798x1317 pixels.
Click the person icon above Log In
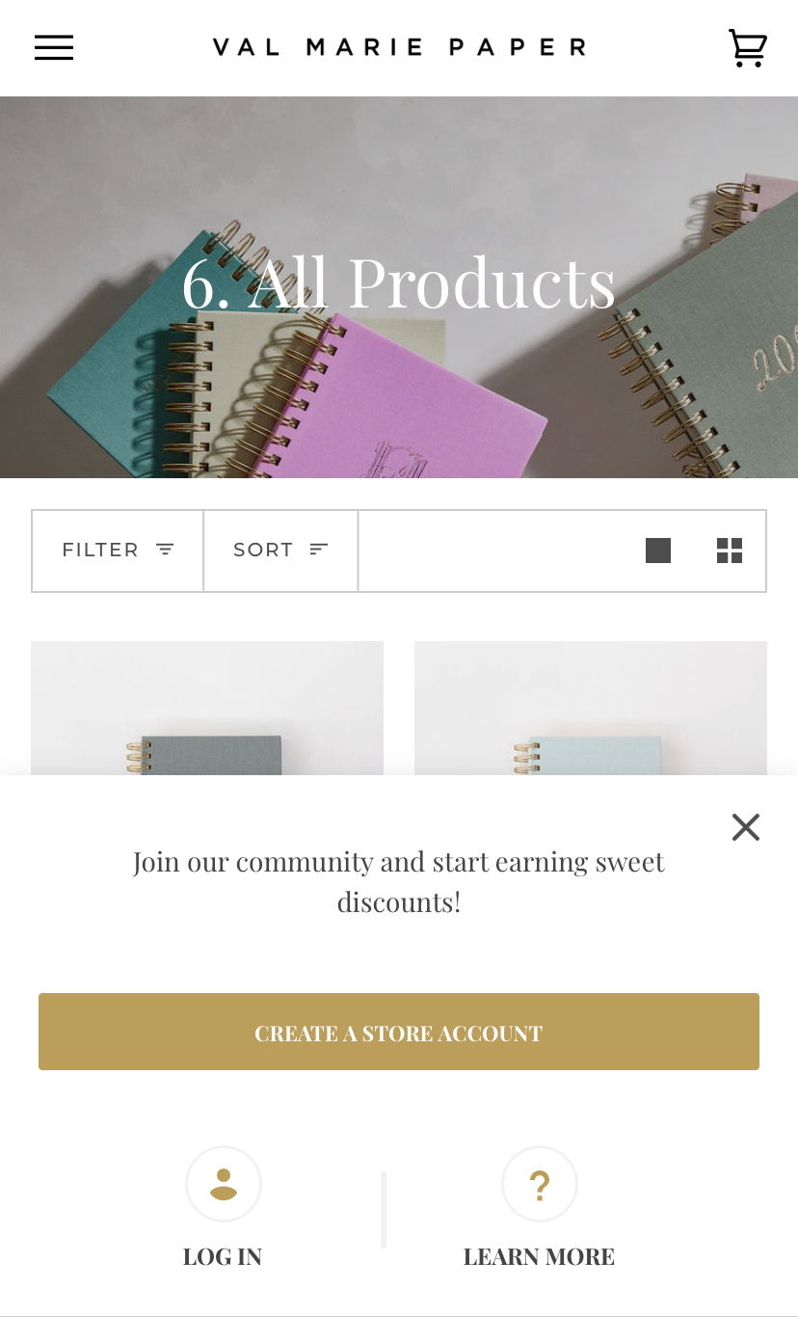point(224,1184)
